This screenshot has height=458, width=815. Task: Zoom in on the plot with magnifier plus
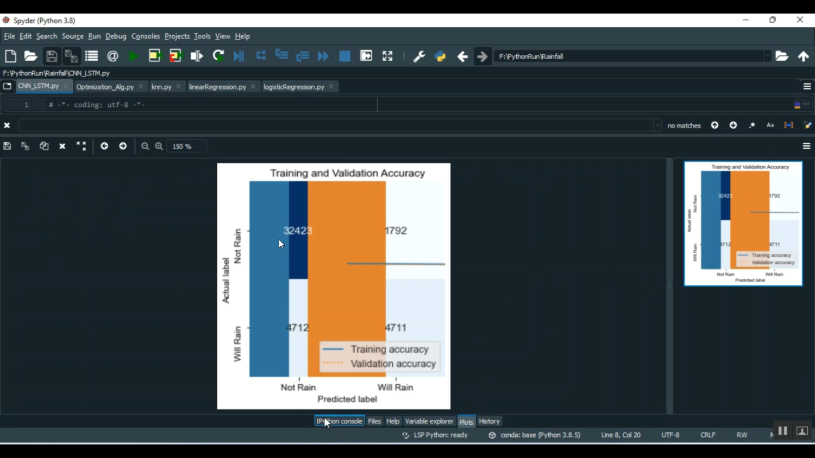[x=159, y=147]
